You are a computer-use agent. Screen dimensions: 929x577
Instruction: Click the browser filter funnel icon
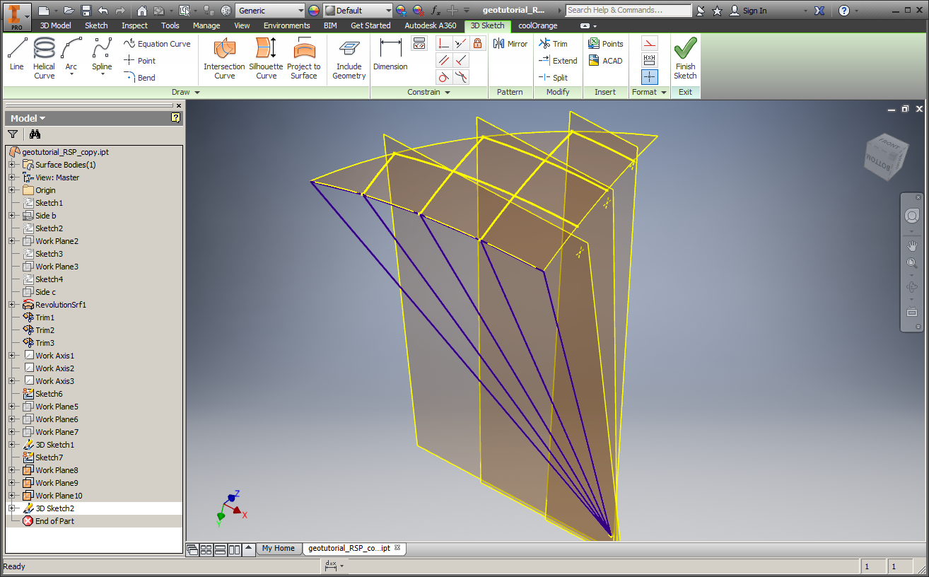tap(13, 134)
